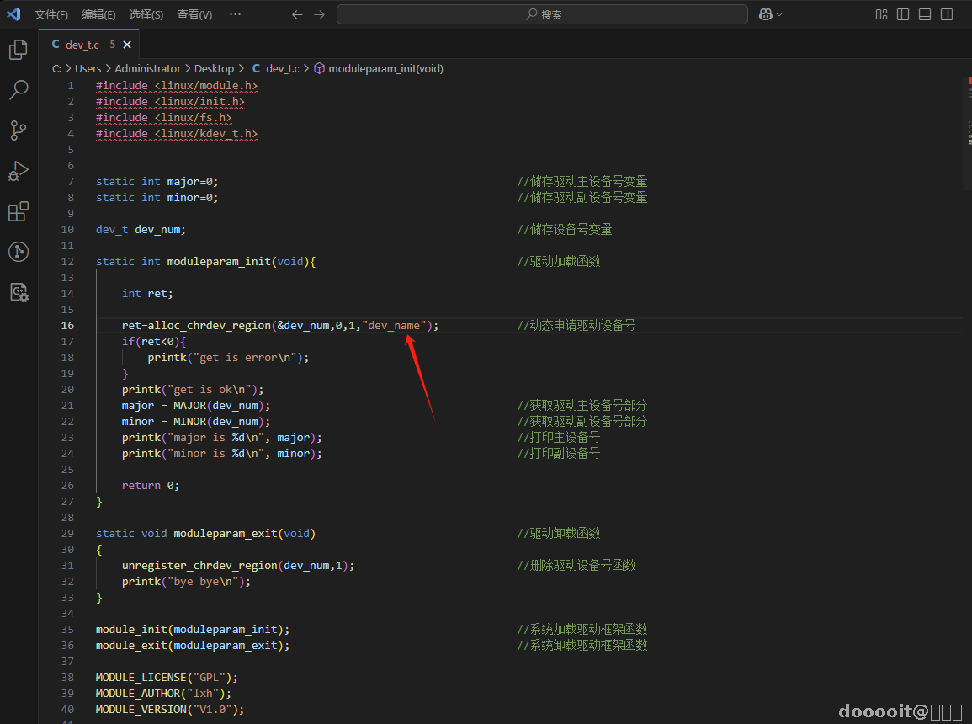
Task: Close the dev_t.c editor tab
Action: (x=127, y=45)
